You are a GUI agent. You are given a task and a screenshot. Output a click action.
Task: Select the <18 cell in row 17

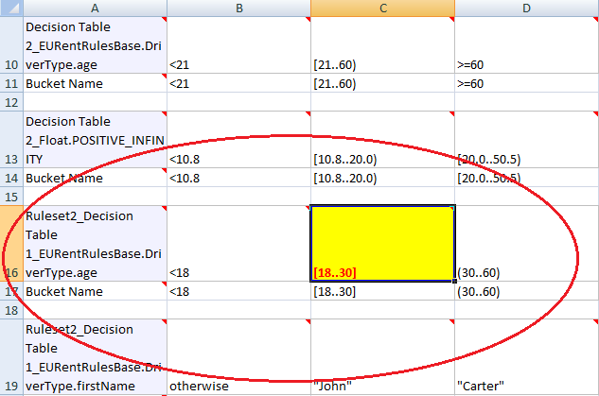[x=238, y=291]
